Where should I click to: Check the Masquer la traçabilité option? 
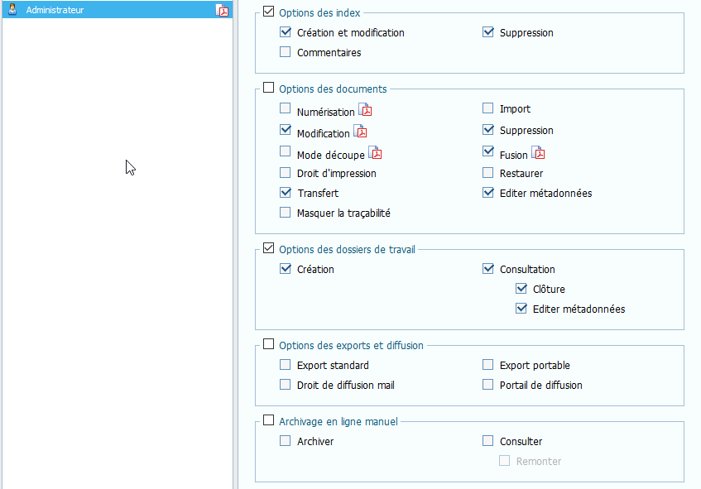[x=286, y=213]
